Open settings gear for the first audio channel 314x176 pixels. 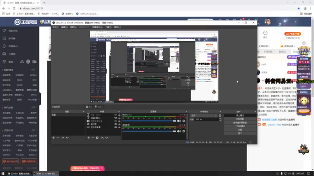[184, 121]
